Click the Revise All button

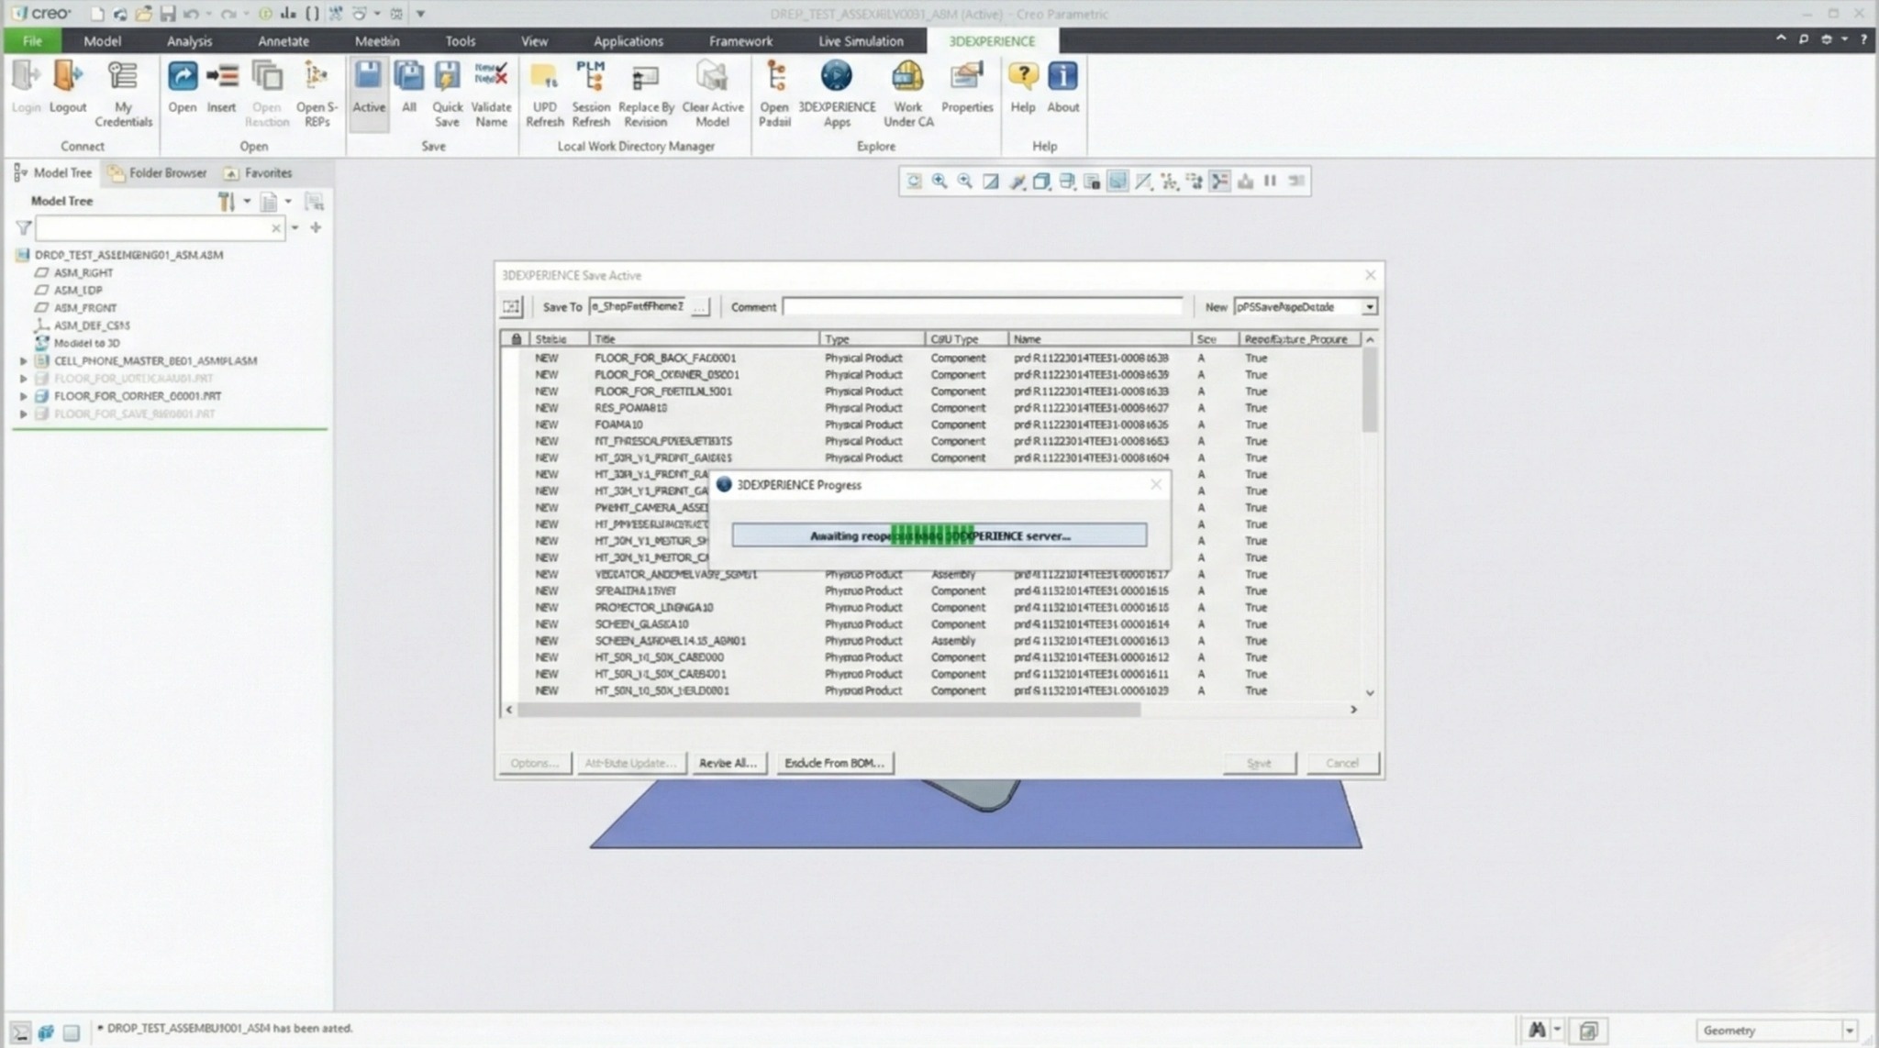pyautogui.click(x=727, y=763)
